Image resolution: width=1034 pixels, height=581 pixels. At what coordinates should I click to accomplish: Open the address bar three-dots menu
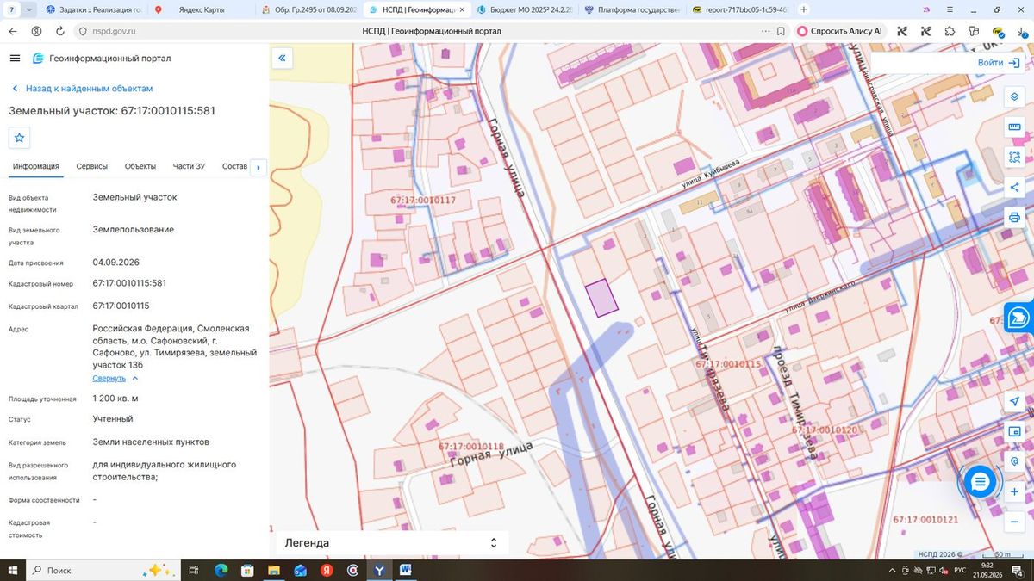click(766, 31)
